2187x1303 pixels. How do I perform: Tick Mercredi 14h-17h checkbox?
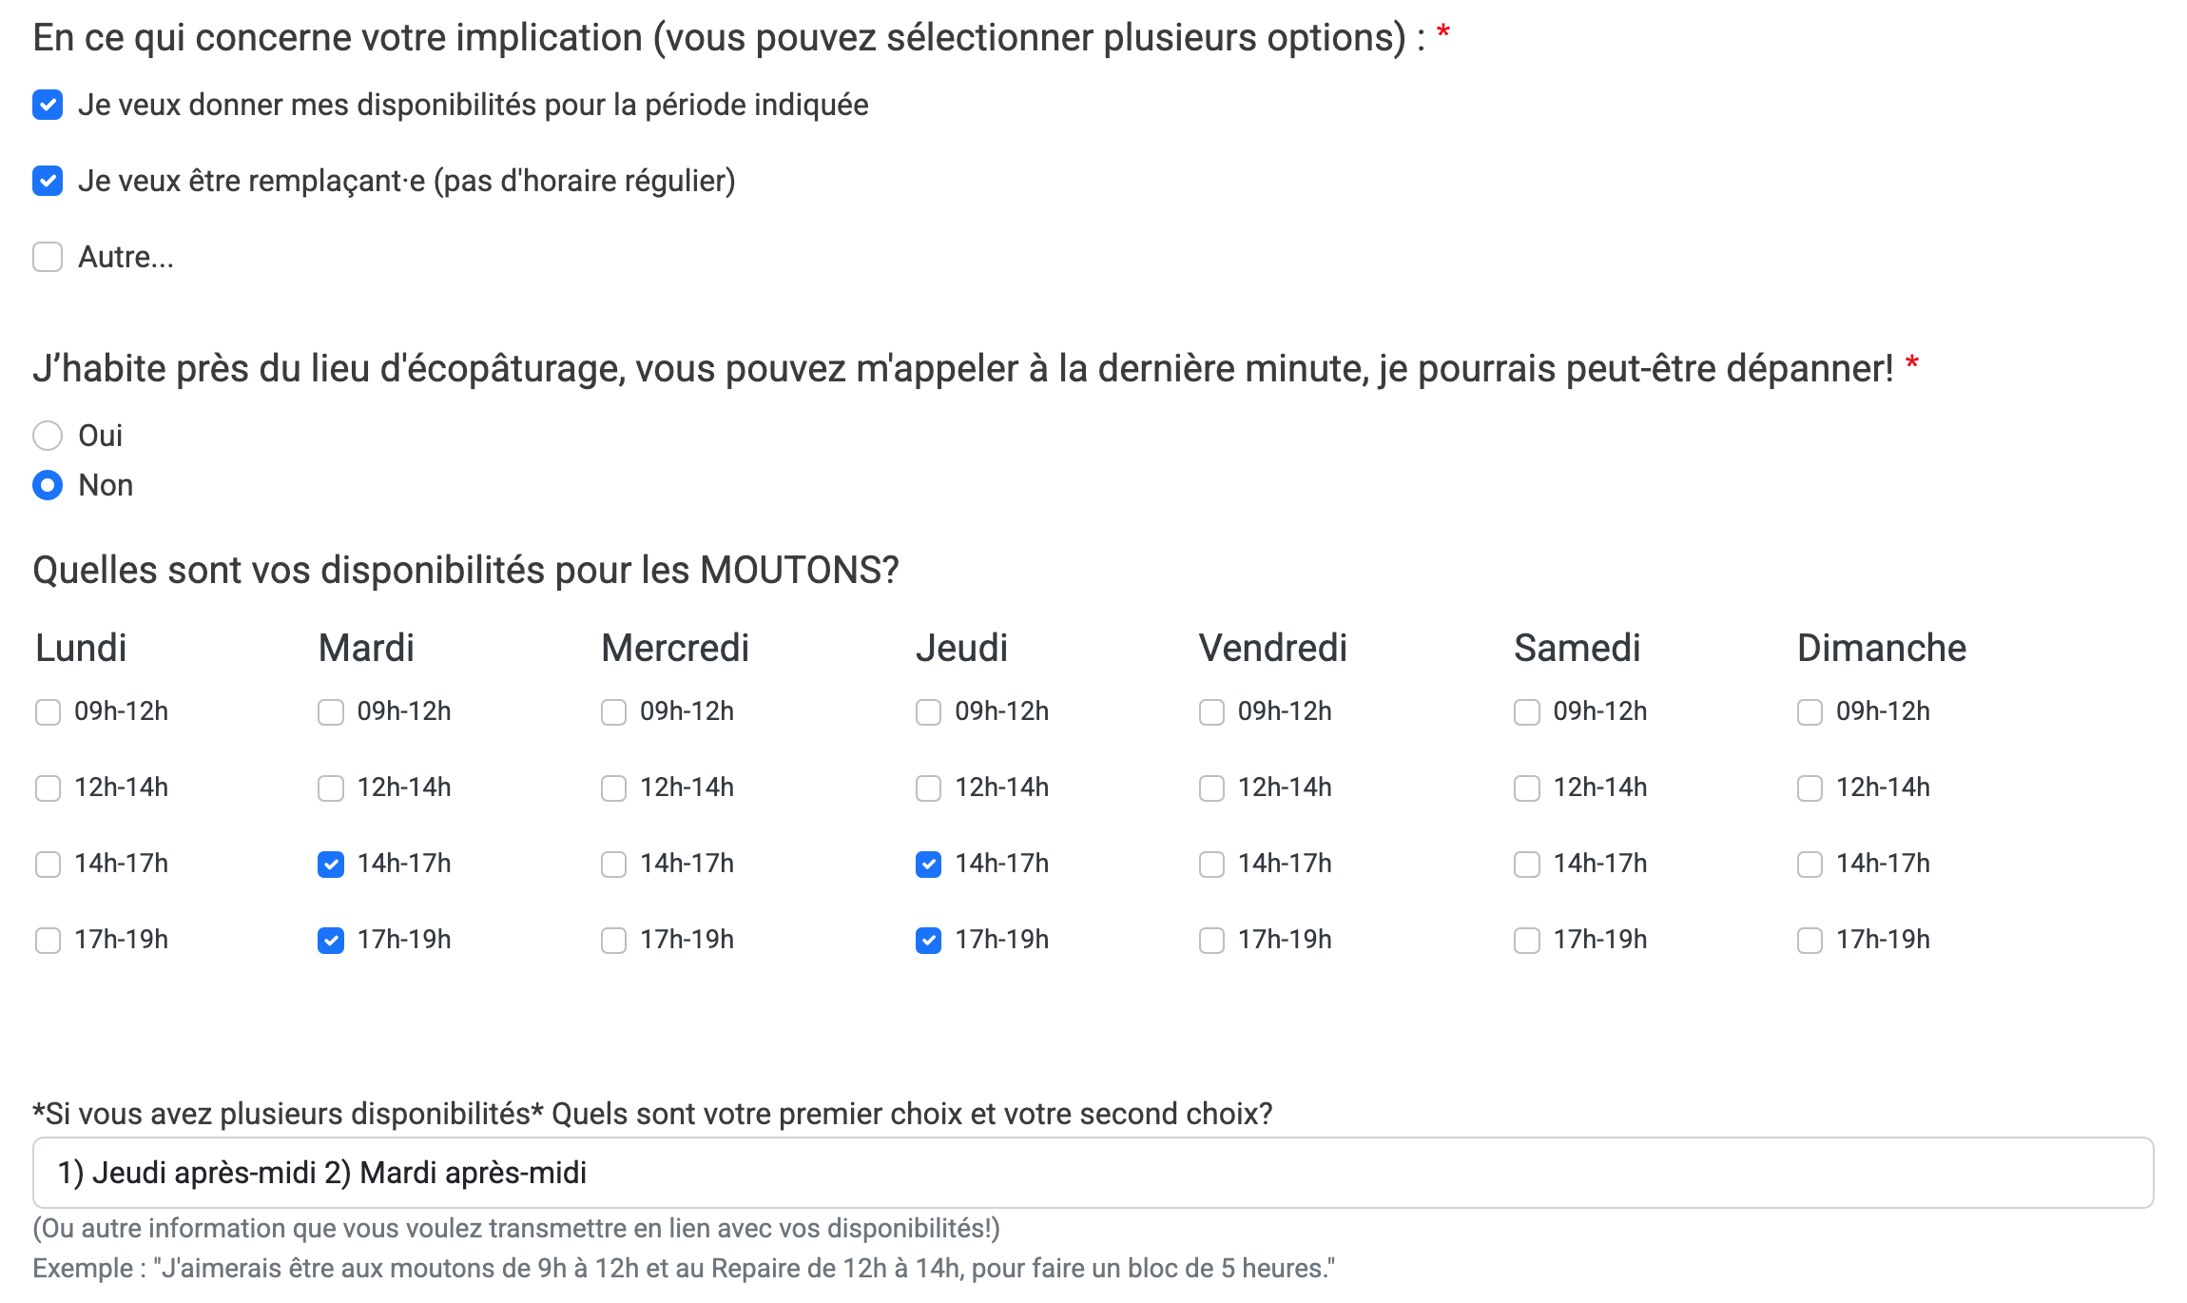(x=613, y=865)
